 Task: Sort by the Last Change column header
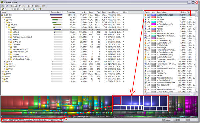115,12
